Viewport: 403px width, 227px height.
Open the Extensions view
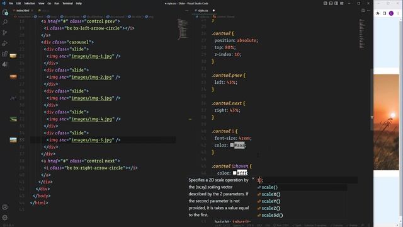click(5, 54)
